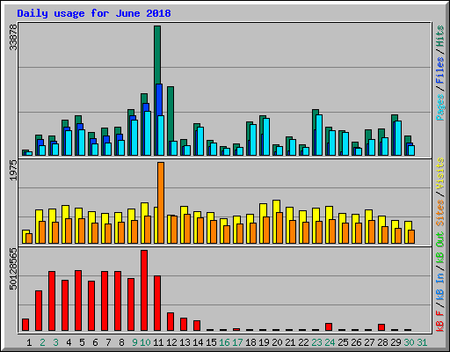Click the tallest red kB F bar for day 10
Viewport: 450px width, 352px height.
coord(144,290)
